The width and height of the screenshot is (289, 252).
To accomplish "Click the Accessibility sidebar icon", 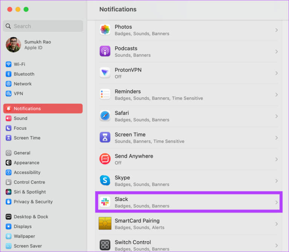I will [x=9, y=172].
